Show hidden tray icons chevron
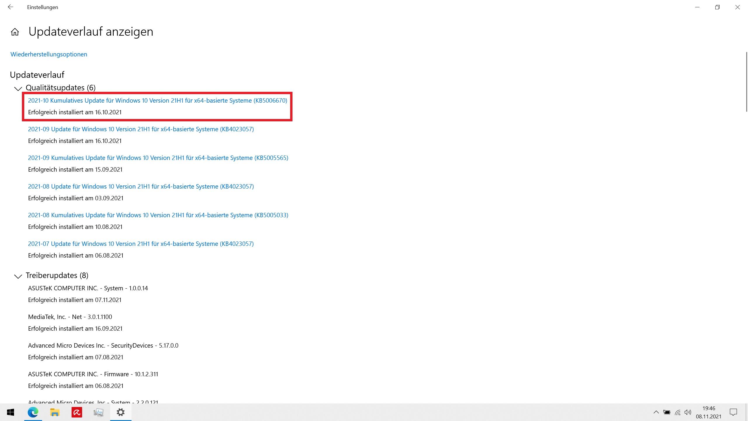This screenshot has width=748, height=421. [656, 412]
